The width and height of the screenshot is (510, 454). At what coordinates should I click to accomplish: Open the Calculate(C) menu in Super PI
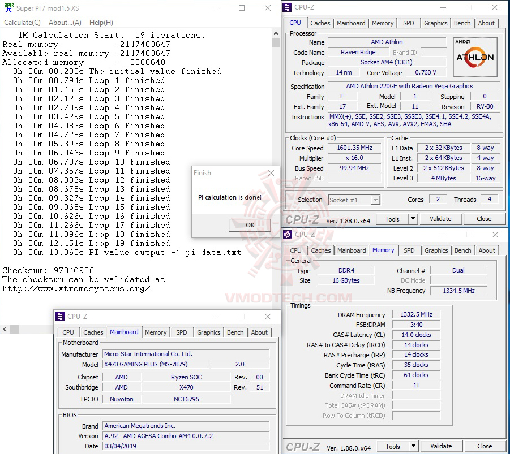[22, 23]
